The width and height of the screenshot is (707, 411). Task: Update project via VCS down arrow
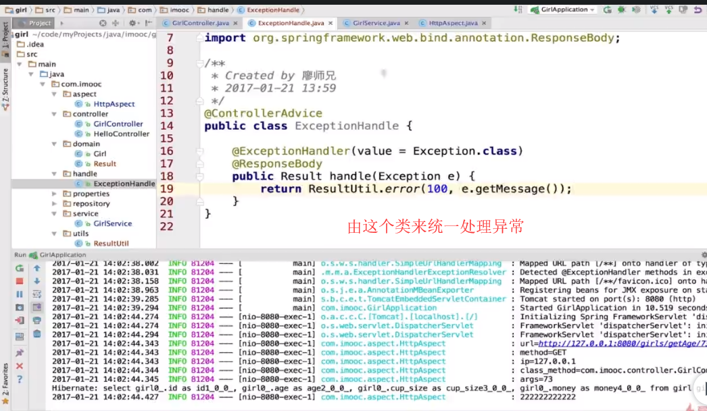[654, 9]
